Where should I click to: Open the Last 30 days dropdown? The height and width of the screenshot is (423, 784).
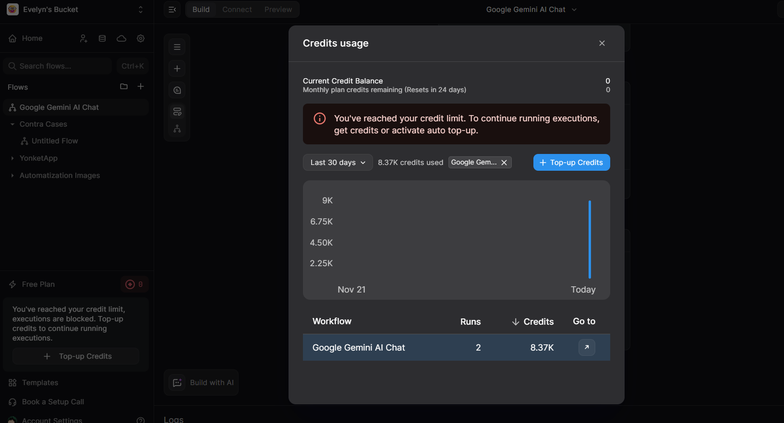click(338, 163)
